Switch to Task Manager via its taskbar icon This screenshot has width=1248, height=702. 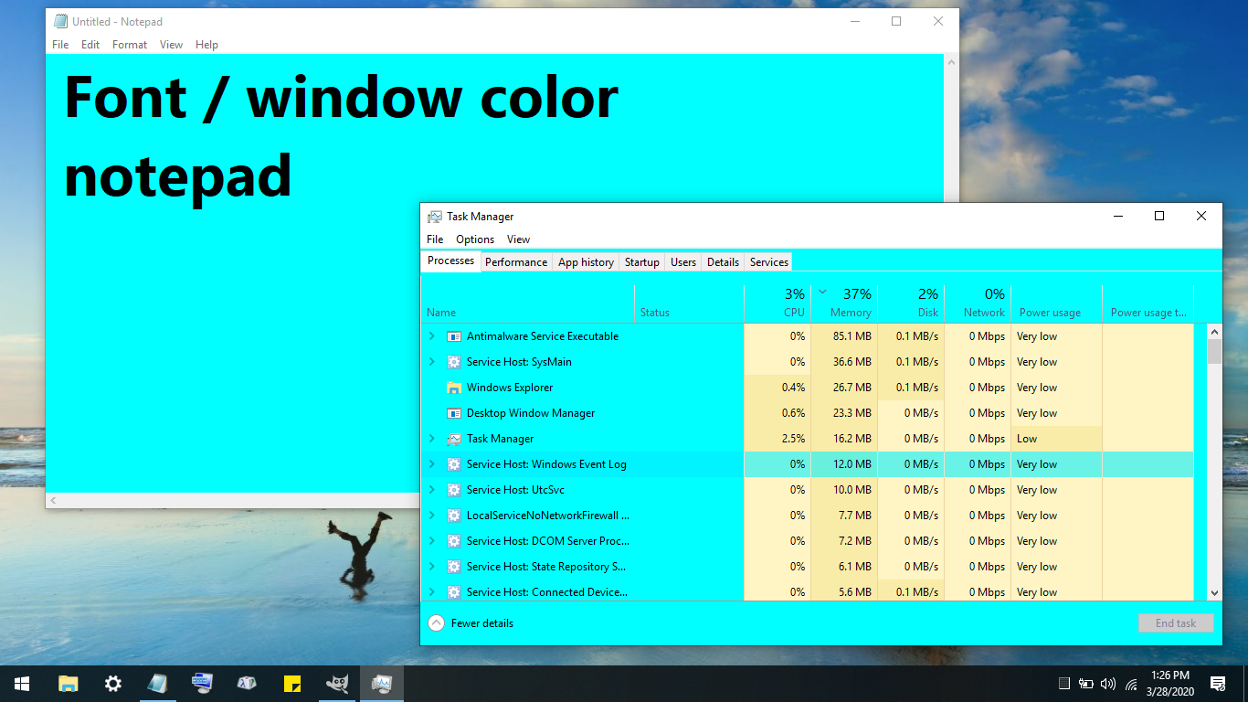pos(381,683)
